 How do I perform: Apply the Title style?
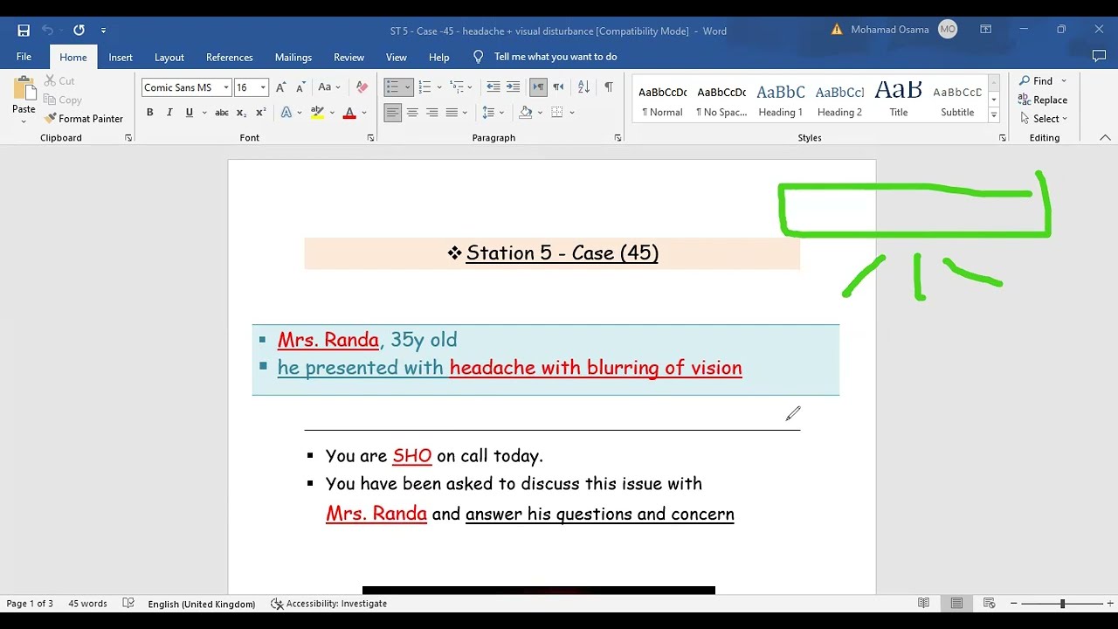coord(899,100)
